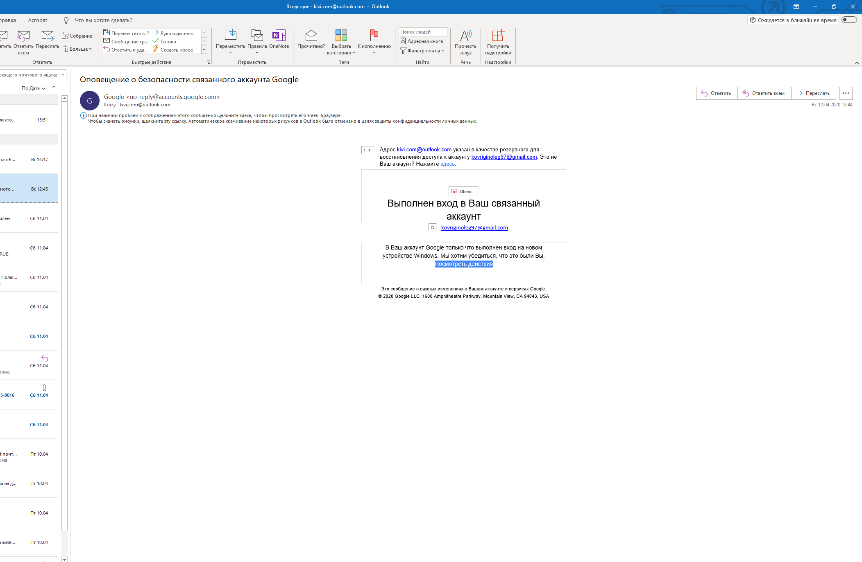Image resolution: width=862 pixels, height=562 pixels.
Task: Click the Что вы хотите сделать? box
Action: tap(104, 20)
